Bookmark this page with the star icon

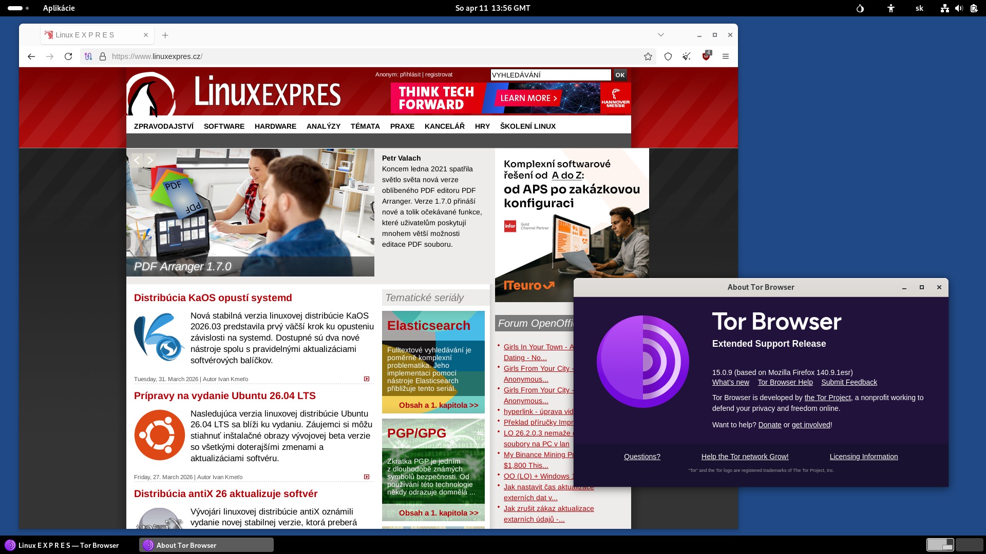click(648, 56)
